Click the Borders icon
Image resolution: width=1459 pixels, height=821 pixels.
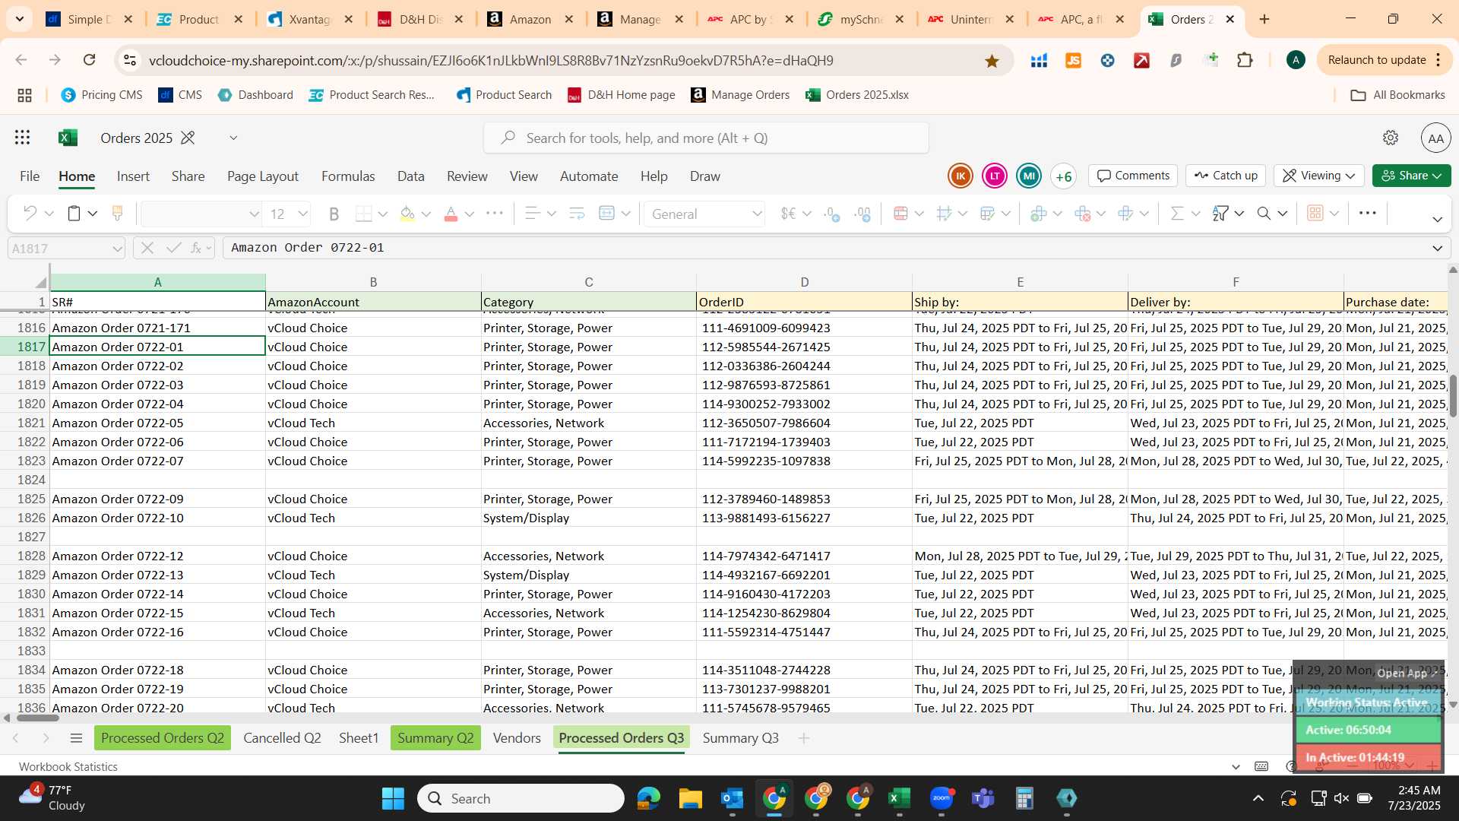pos(364,214)
